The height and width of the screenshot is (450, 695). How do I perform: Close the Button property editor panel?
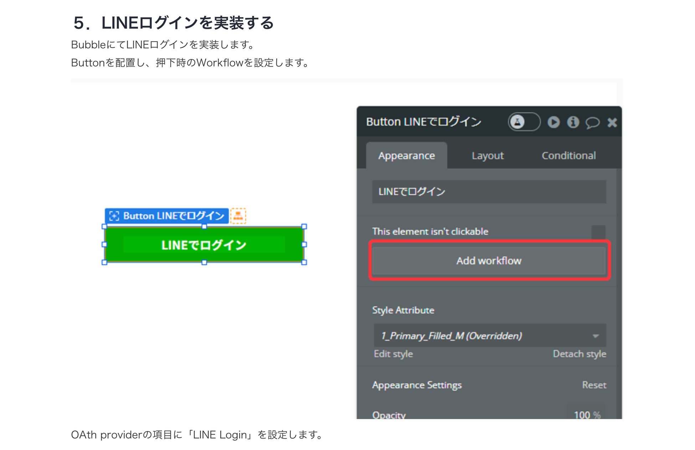(x=612, y=122)
